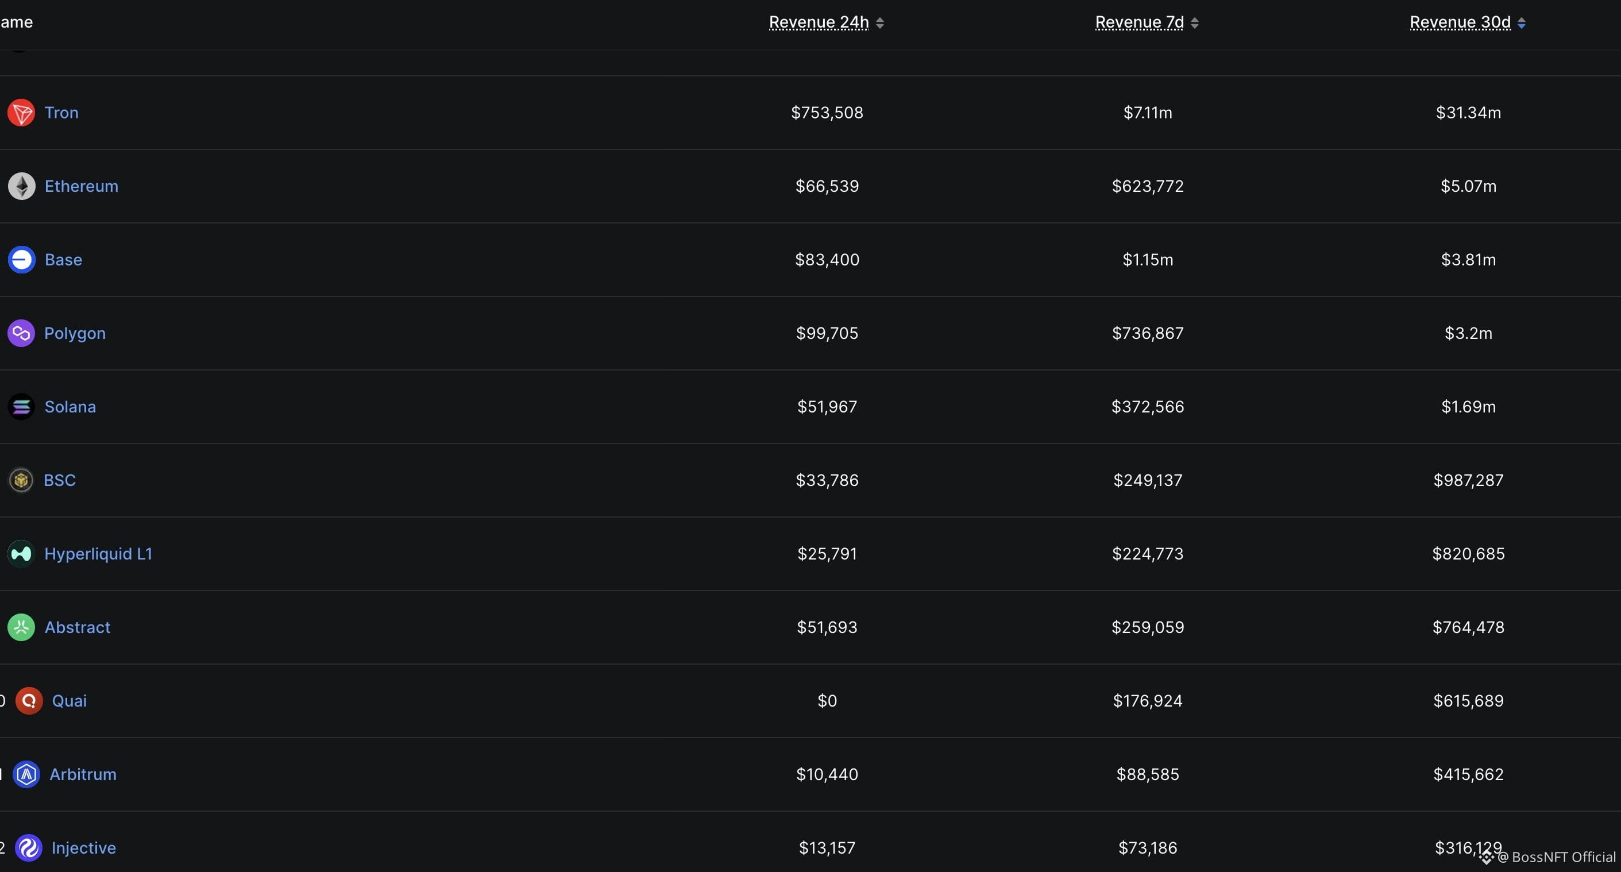Sort by Revenue 7d arrows
This screenshot has height=872, width=1621.
pos(1194,24)
